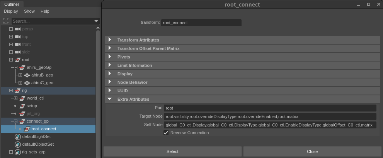
Task: Open the Display menu
Action: click(11, 12)
